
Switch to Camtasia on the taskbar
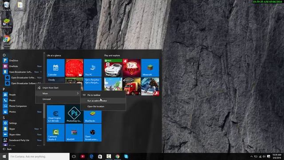tap(109, 156)
